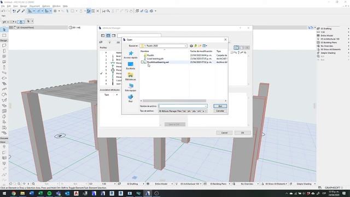The image size is (350, 197).
Task: Click Acceso rápido in the Open dialog
Action: 131,55
